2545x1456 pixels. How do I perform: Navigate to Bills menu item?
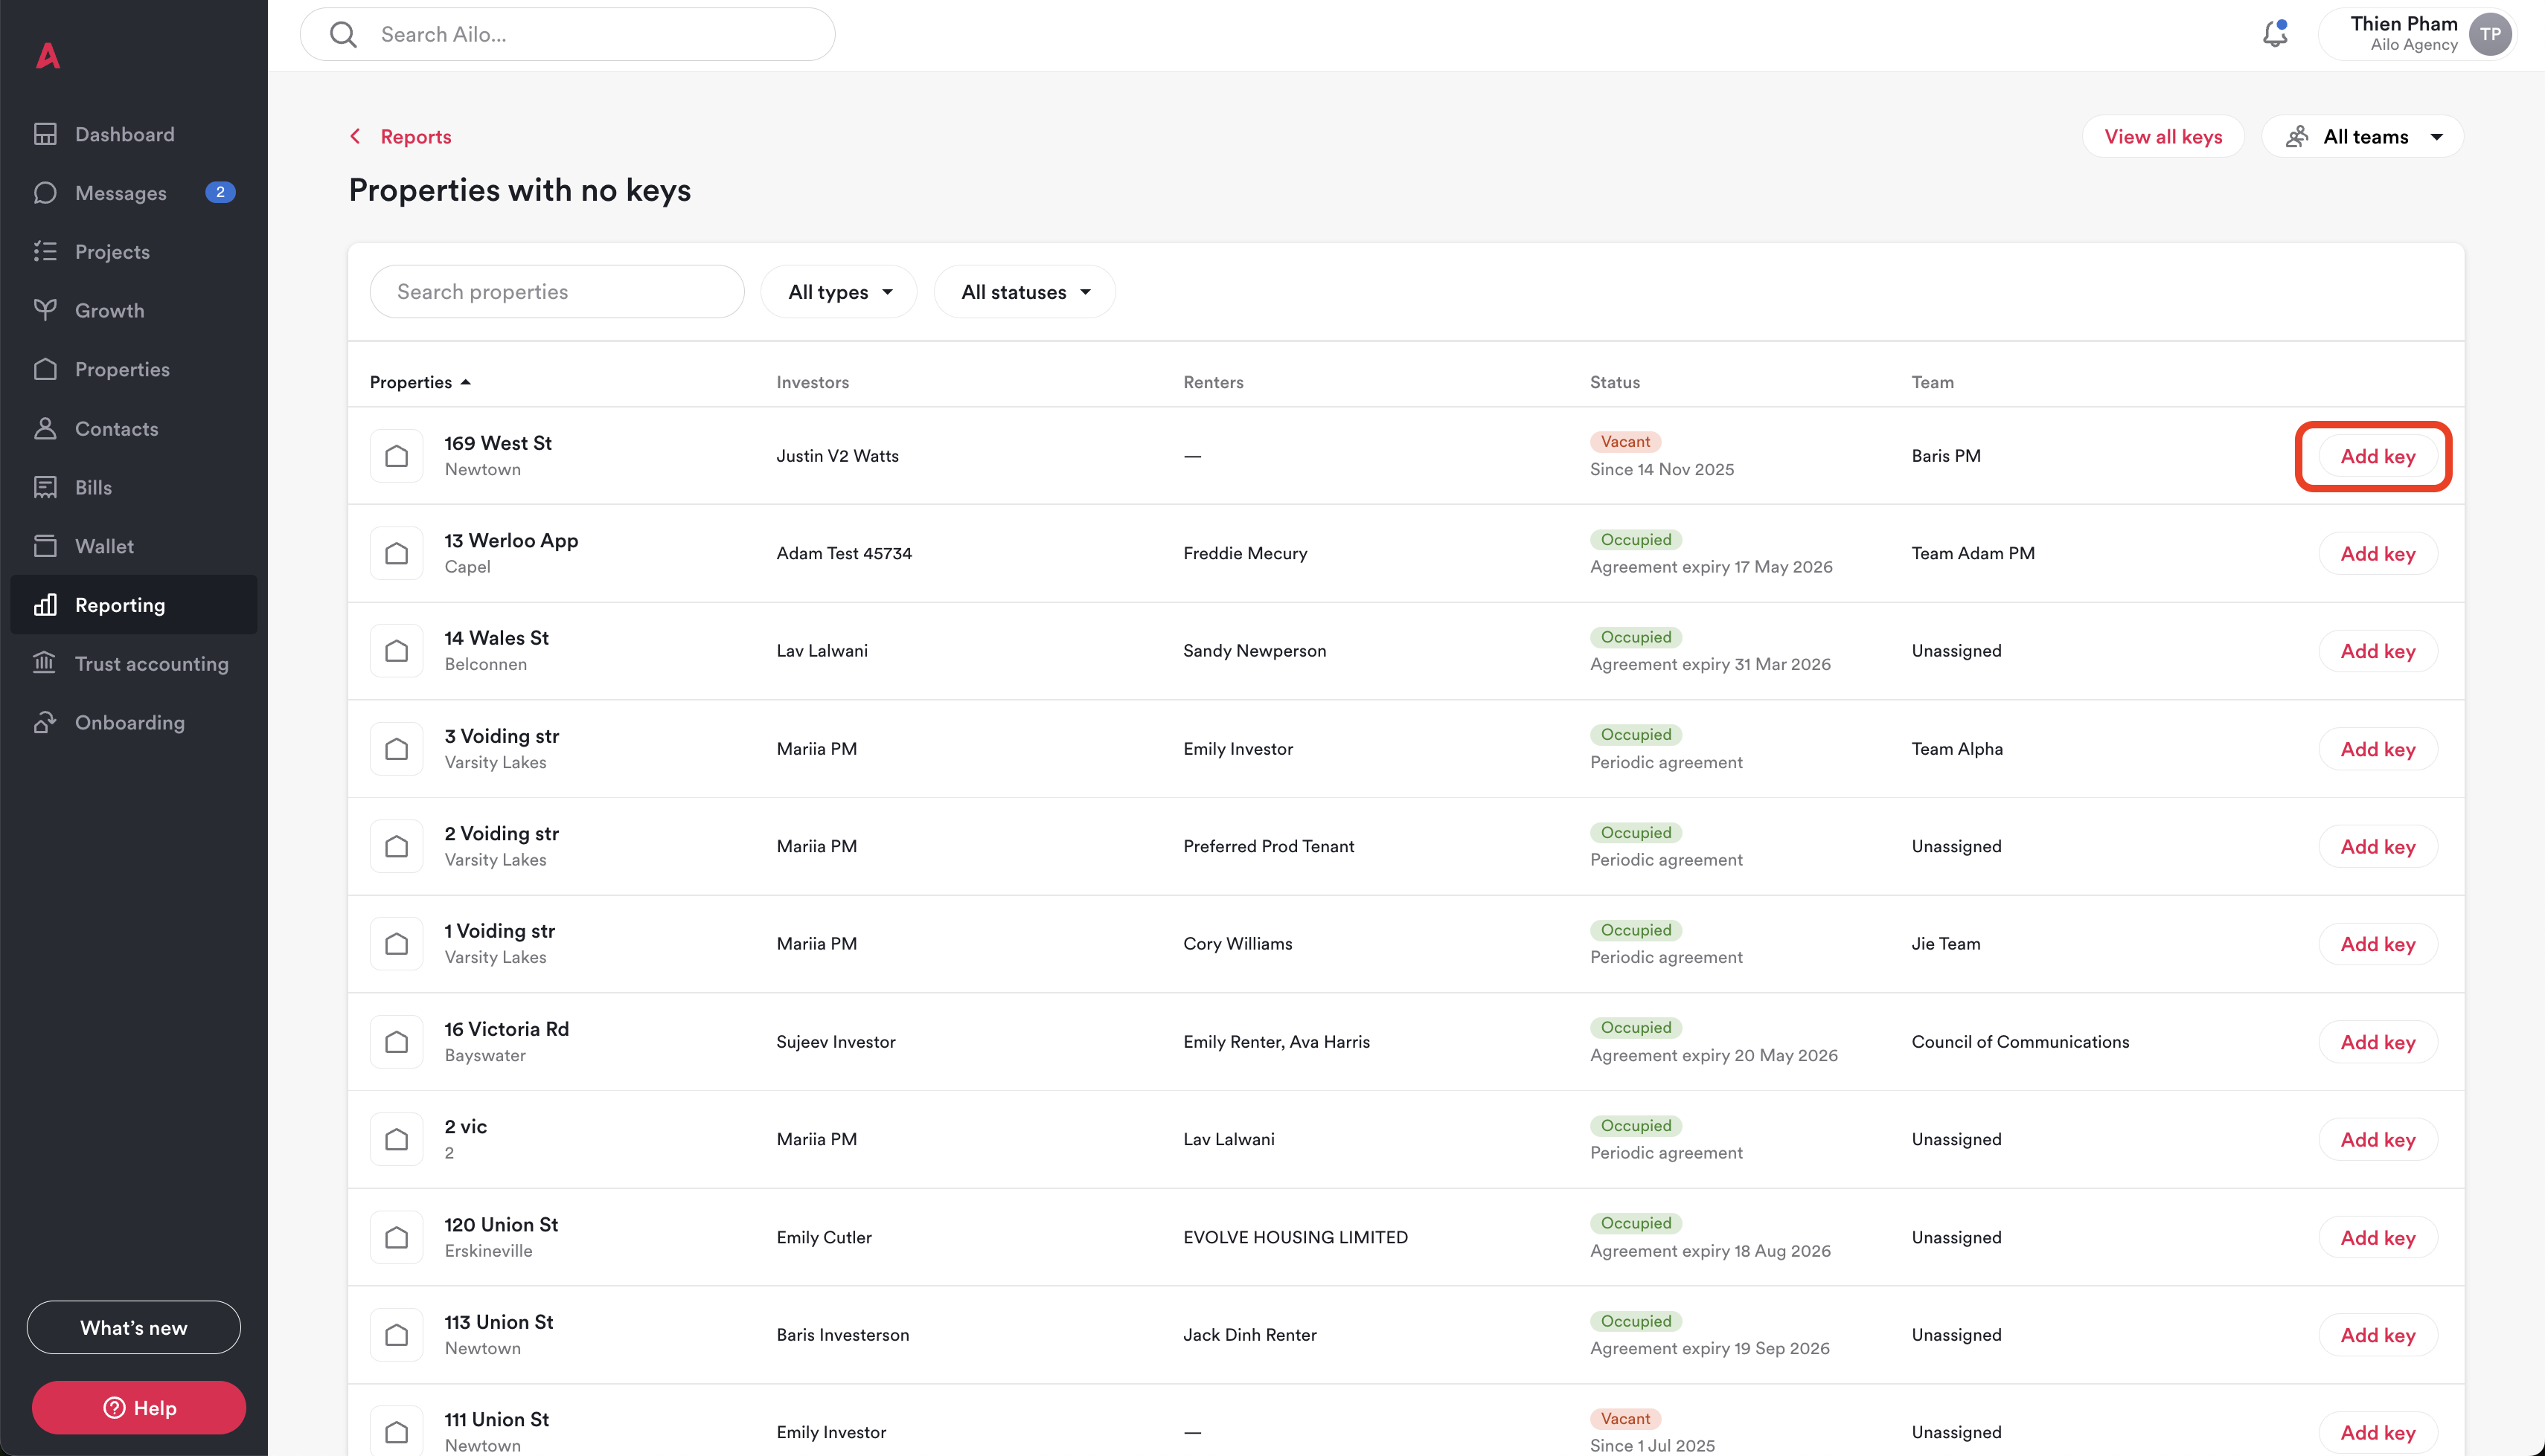93,488
